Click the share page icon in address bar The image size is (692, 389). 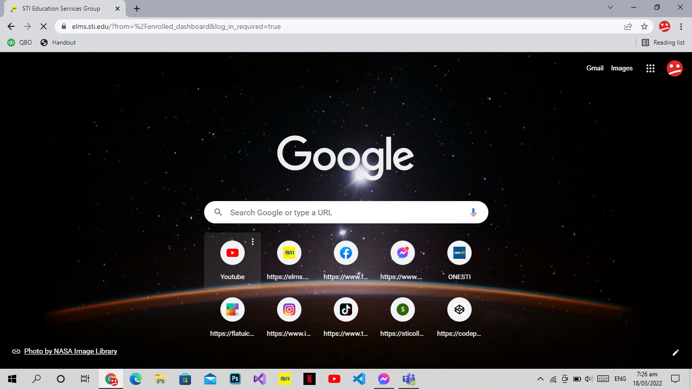[628, 26]
